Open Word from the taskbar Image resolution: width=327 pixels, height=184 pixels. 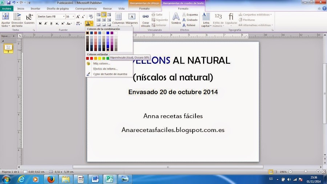coord(95,179)
